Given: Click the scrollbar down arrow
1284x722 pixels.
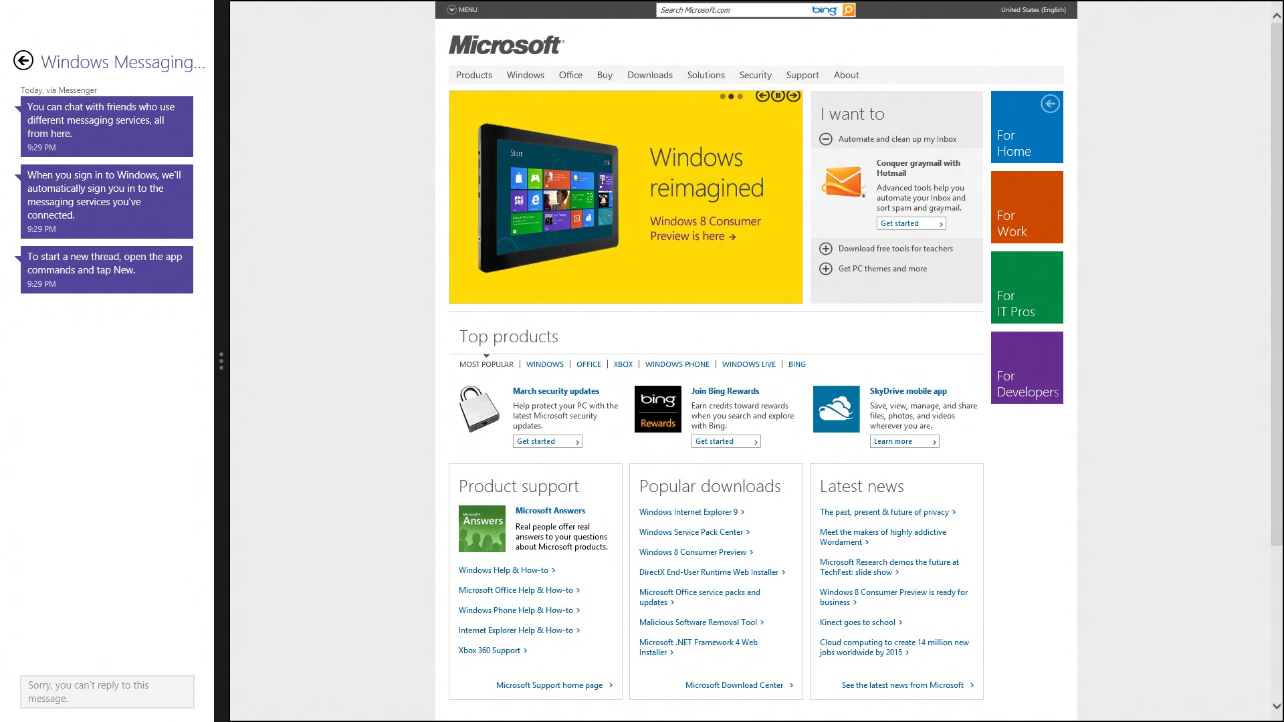Looking at the screenshot, I should click(1277, 706).
